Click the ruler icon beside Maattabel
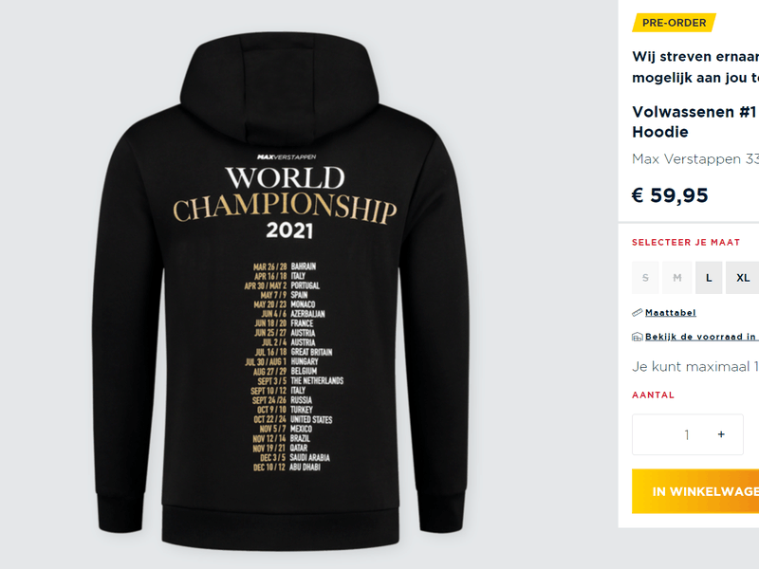Image resolution: width=759 pixels, height=569 pixels. pyautogui.click(x=638, y=312)
